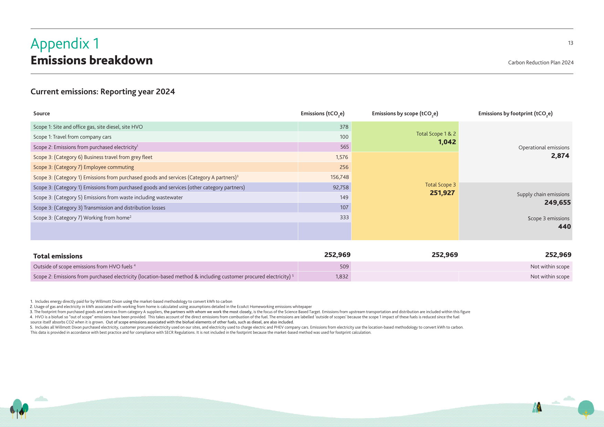Viewport: 604px width, 427px height.
Task: Click the 'Category A partners' row label
Action: pyautogui.click(x=136, y=178)
